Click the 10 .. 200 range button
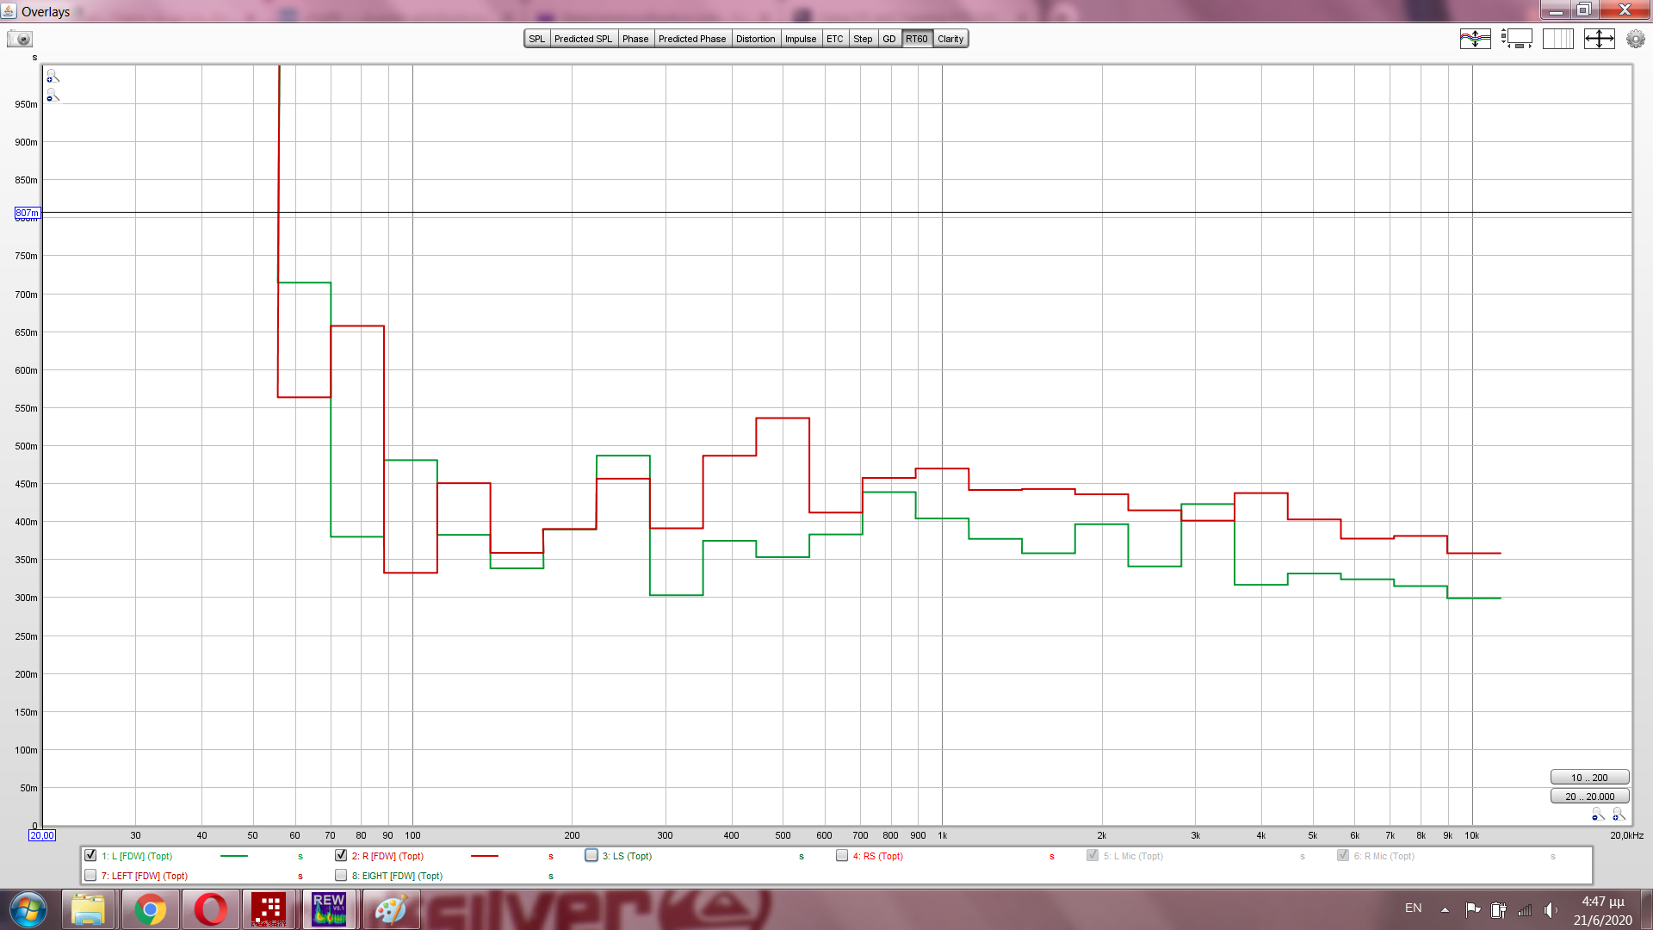This screenshot has width=1653, height=930. coord(1588,778)
